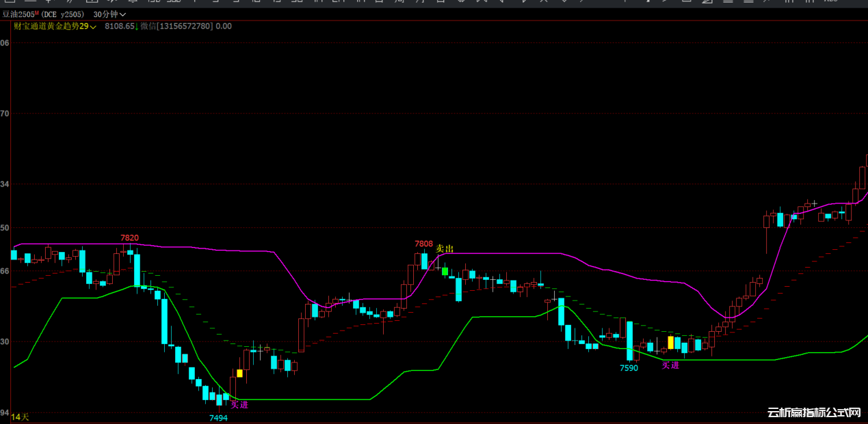Open the 30分钟 timeframe dropdown
The height and width of the screenshot is (424, 868).
click(x=109, y=14)
